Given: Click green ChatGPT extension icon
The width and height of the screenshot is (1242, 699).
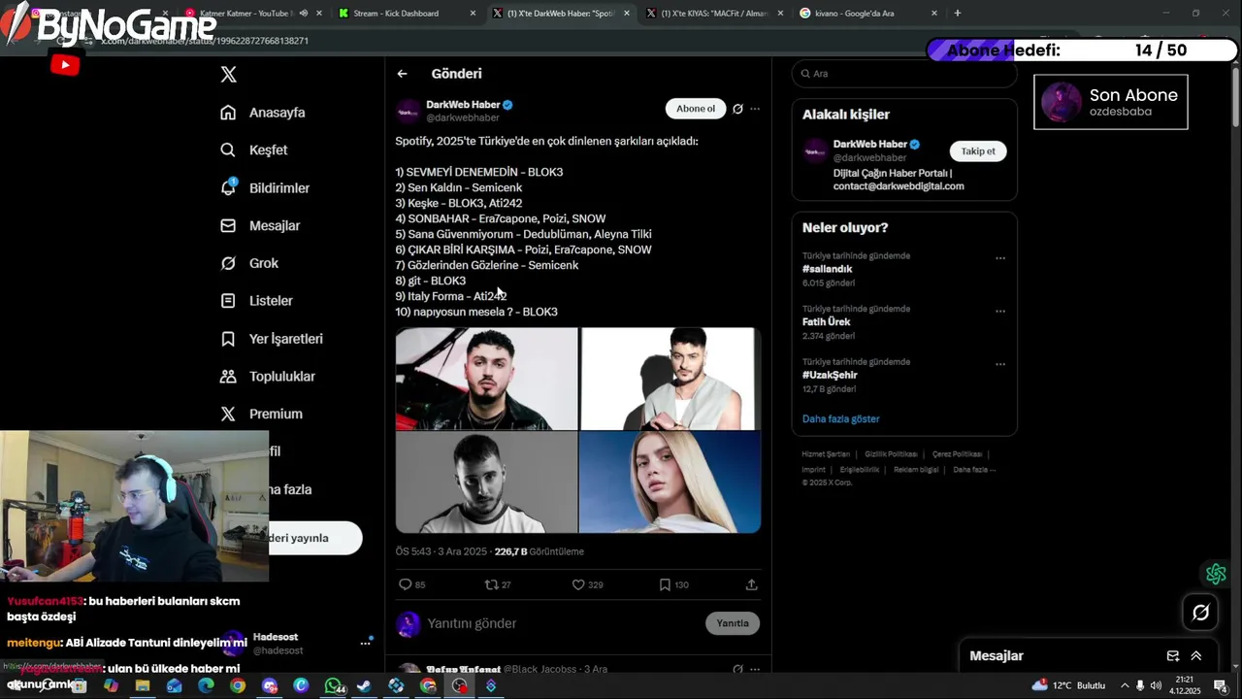Looking at the screenshot, I should click(x=1216, y=574).
